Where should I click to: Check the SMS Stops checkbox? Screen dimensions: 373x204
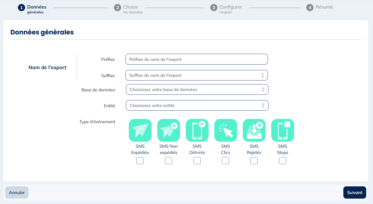(x=282, y=161)
